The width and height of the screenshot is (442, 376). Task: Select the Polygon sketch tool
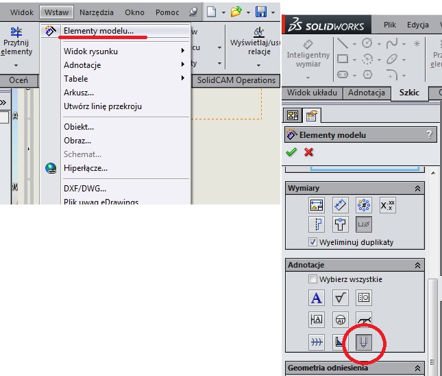point(367,75)
